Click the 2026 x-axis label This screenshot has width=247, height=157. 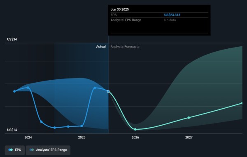pos(135,138)
